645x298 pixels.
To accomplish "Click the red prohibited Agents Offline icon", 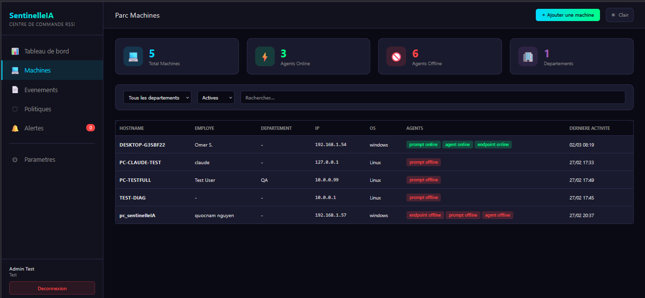I will 396,56.
